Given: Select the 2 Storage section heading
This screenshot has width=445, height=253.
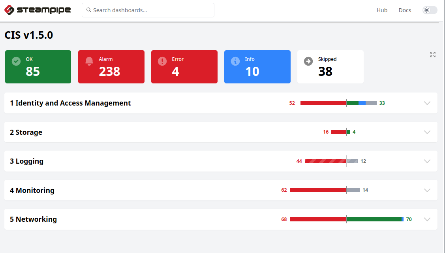Looking at the screenshot, I should point(26,132).
